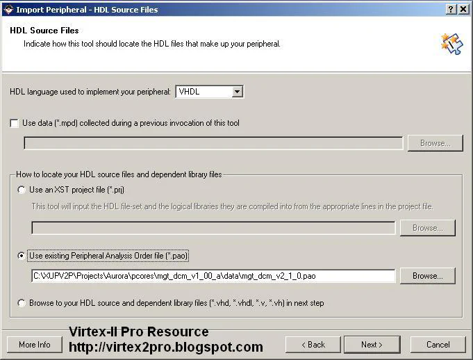Click Browse button for .mpd data file
The height and width of the screenshot is (360, 473).
point(435,143)
